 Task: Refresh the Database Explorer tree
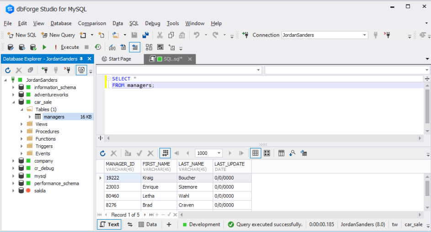point(8,70)
